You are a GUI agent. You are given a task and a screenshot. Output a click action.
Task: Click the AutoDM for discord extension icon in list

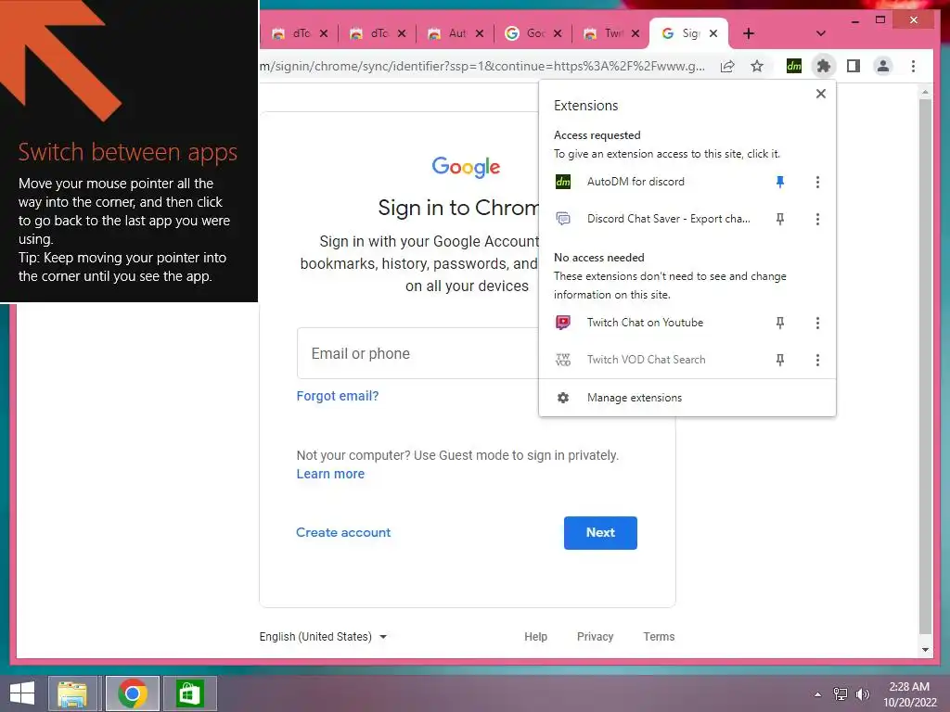click(x=563, y=182)
